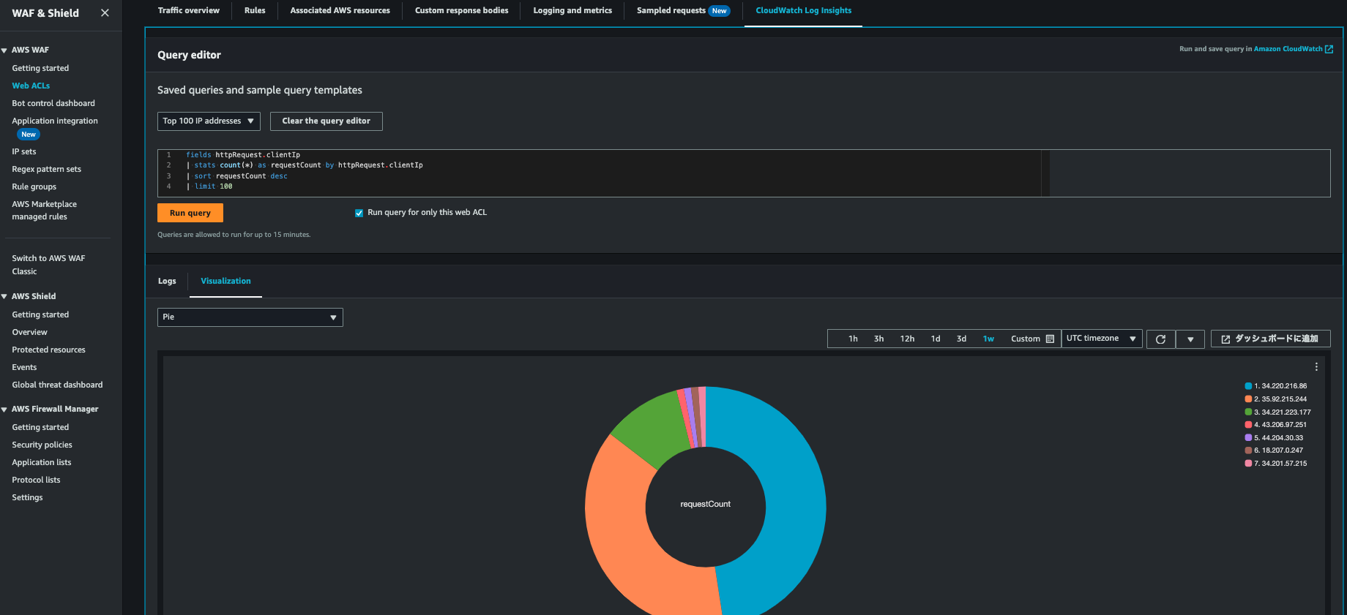Click brown legend swatch for 18.207.0.247
Image resolution: width=1347 pixels, height=615 pixels.
point(1248,450)
